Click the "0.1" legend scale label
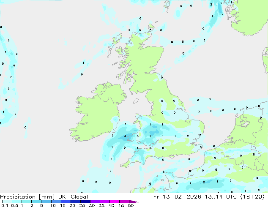 5,205
